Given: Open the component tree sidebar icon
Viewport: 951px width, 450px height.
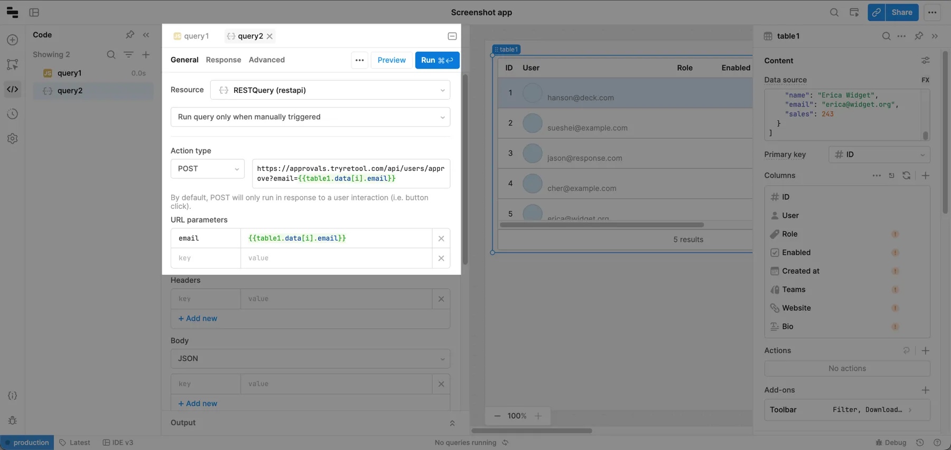Looking at the screenshot, I should (x=13, y=64).
